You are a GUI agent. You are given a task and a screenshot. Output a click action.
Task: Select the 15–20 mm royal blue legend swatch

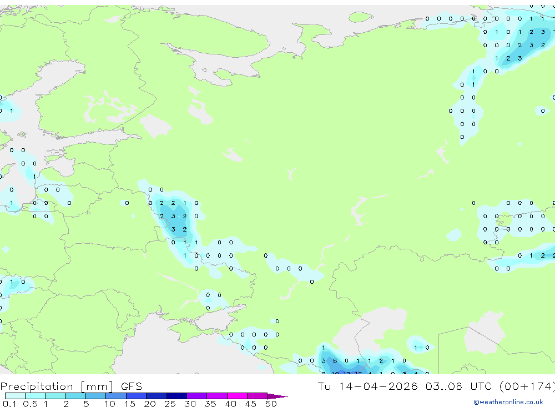coord(137,396)
